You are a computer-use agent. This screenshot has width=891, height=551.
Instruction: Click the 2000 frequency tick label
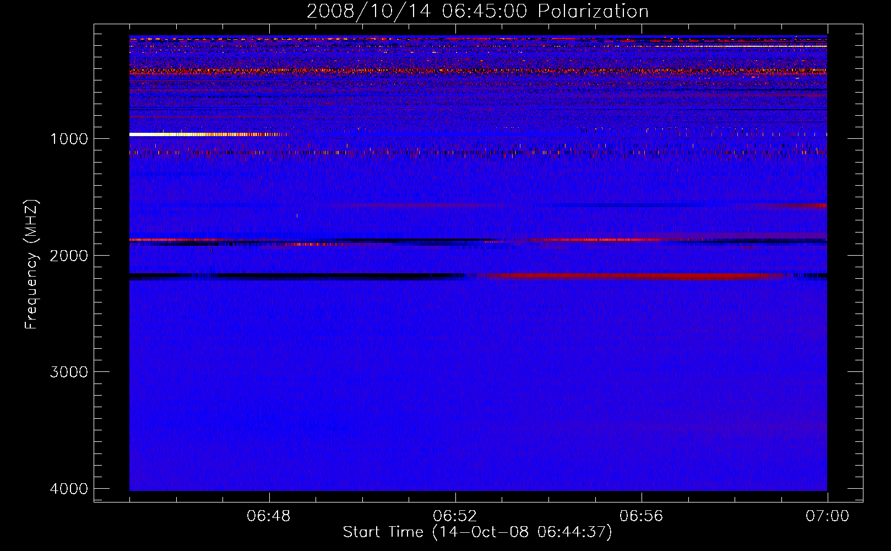[69, 256]
